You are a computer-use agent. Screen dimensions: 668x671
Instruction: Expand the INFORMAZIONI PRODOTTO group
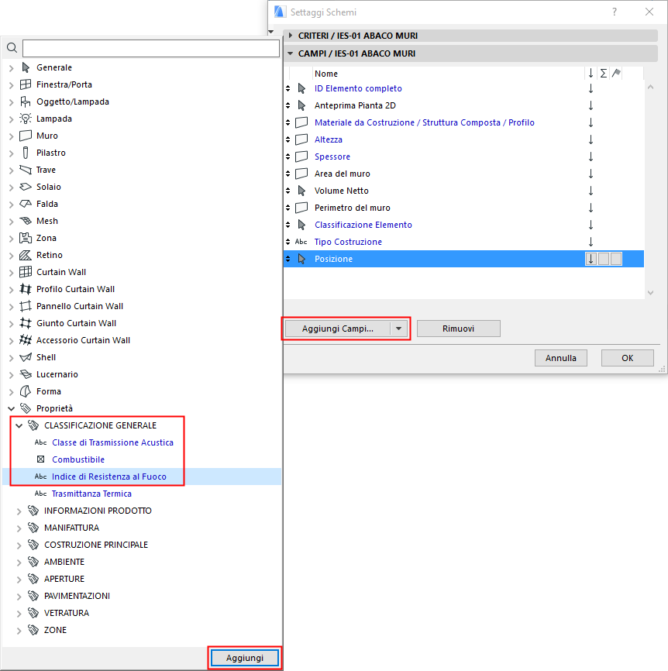[x=19, y=511]
